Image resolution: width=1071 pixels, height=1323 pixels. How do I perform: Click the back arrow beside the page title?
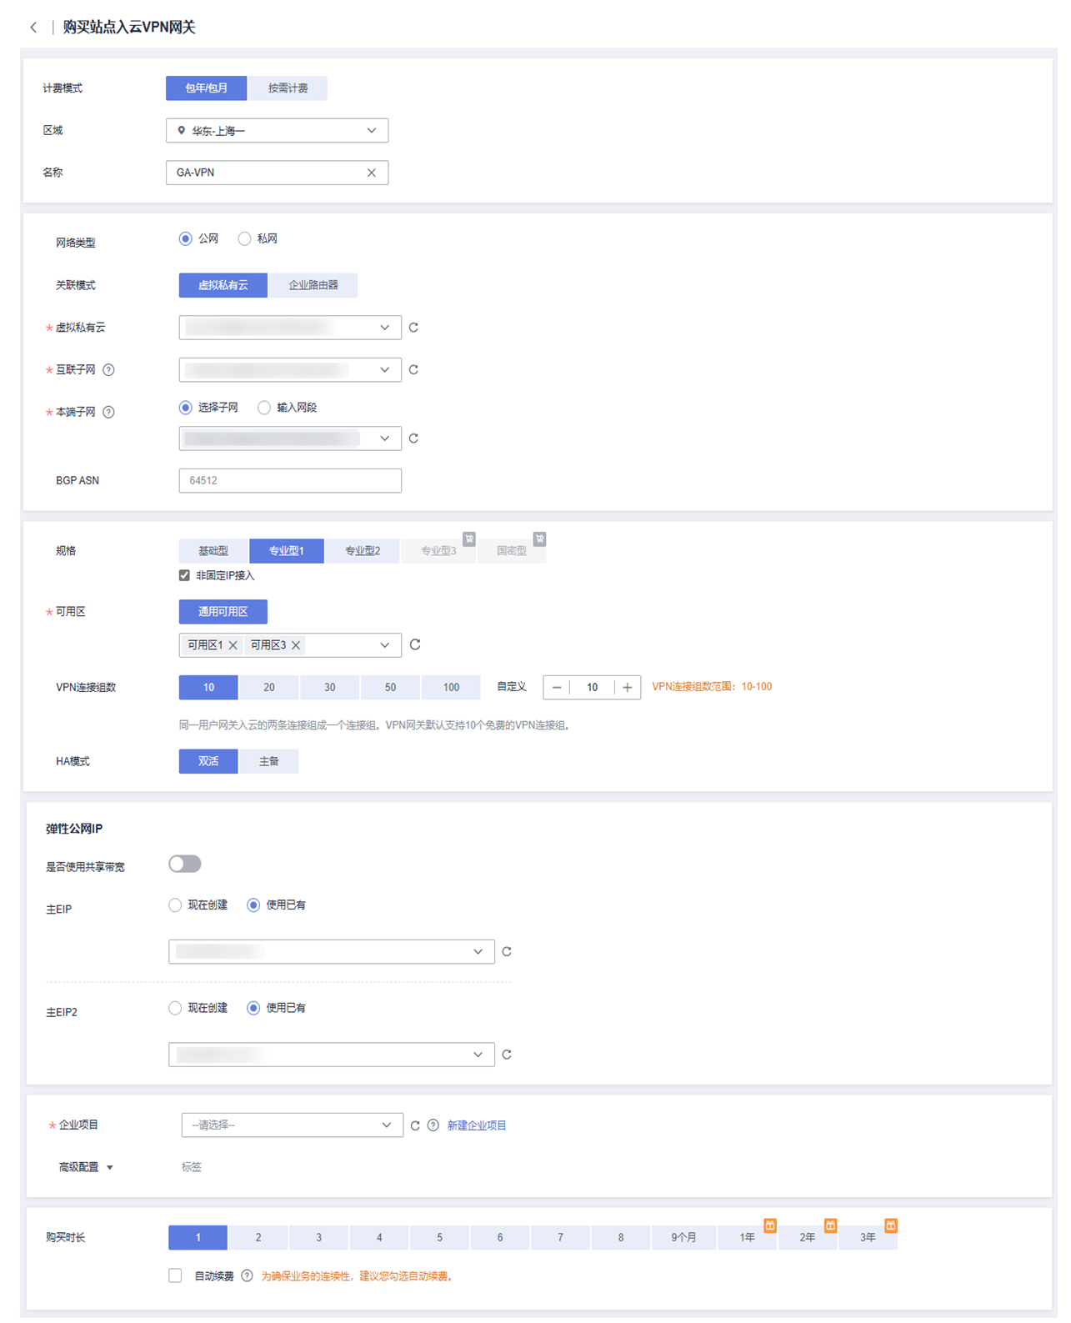(33, 28)
